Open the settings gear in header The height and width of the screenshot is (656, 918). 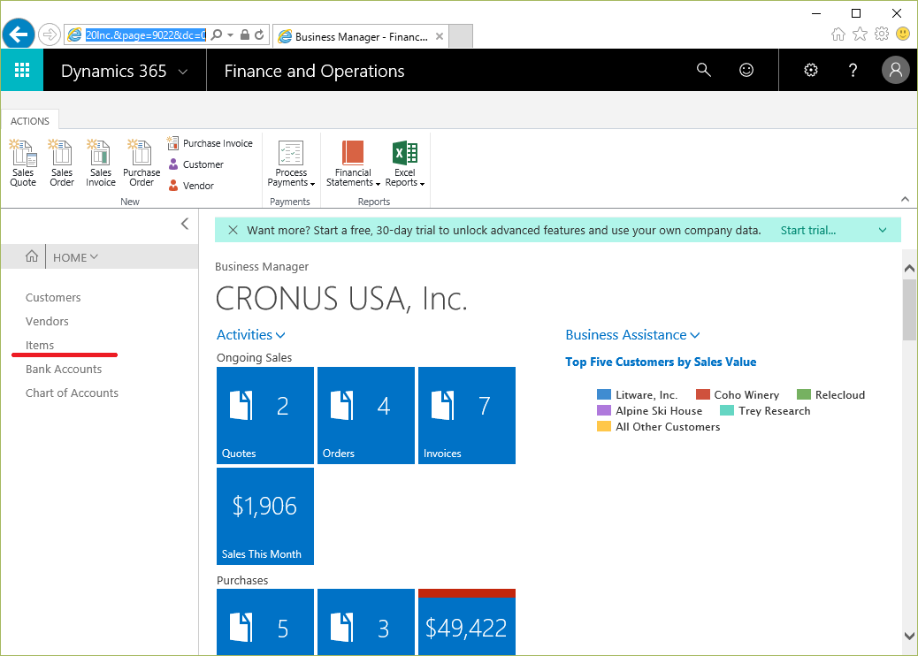click(x=810, y=71)
